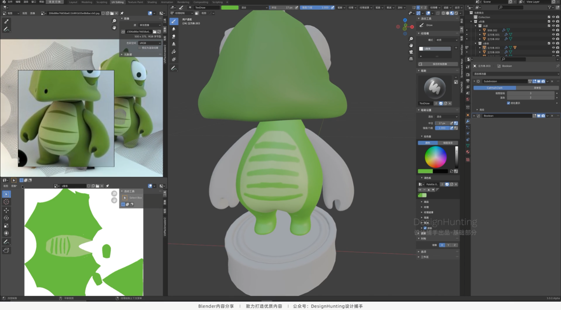Select the Move tool in UV editor
Image resolution: width=561 pixels, height=310 pixels.
tap(6, 210)
